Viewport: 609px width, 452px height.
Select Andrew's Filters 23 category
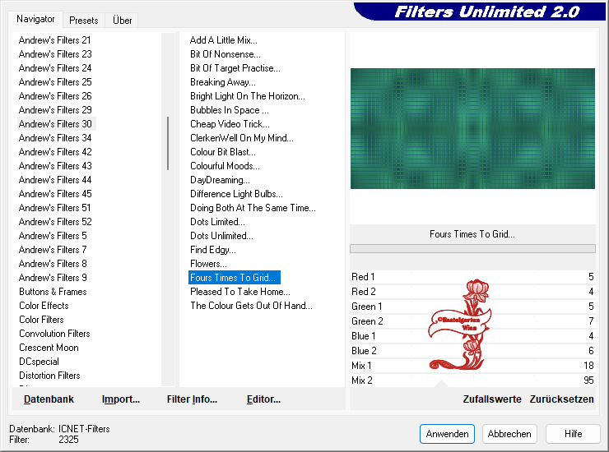coord(55,54)
